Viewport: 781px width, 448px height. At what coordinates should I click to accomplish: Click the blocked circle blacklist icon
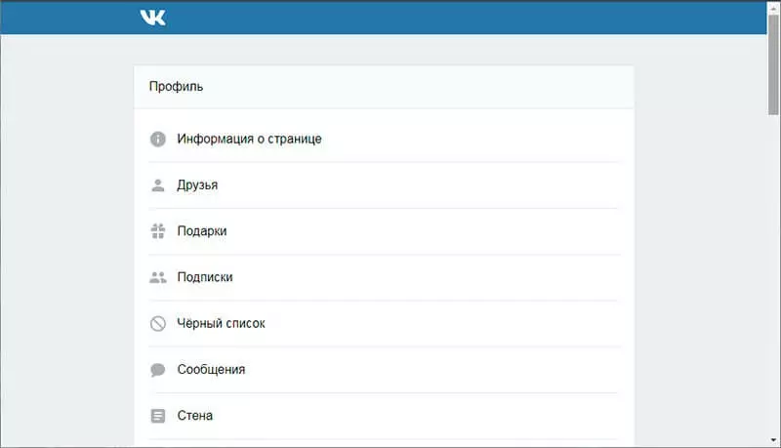(158, 323)
